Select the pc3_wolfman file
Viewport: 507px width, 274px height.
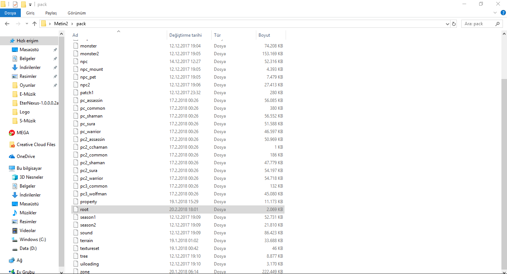pyautogui.click(x=178, y=194)
